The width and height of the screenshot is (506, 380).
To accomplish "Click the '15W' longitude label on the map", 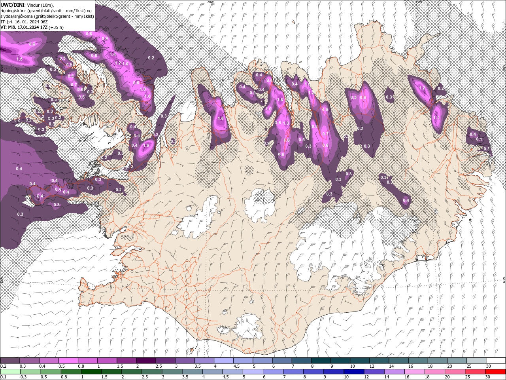I will click(x=419, y=2).
